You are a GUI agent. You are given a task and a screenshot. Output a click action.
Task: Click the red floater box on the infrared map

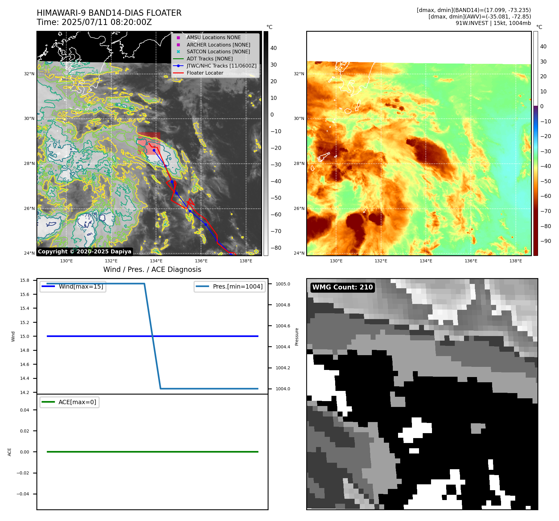pos(149,144)
